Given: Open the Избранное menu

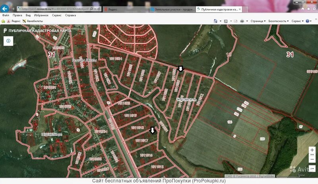Looking at the screenshot, I should (41, 15).
